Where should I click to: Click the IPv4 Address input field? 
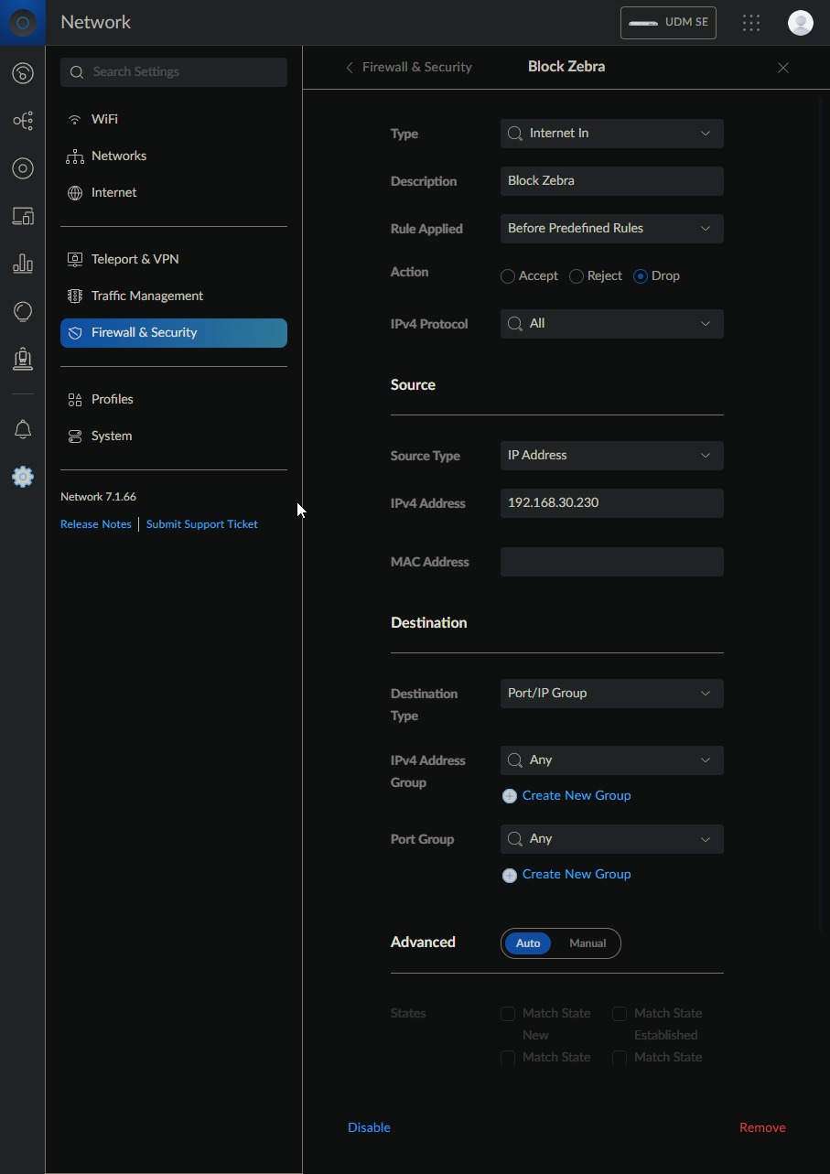point(611,503)
